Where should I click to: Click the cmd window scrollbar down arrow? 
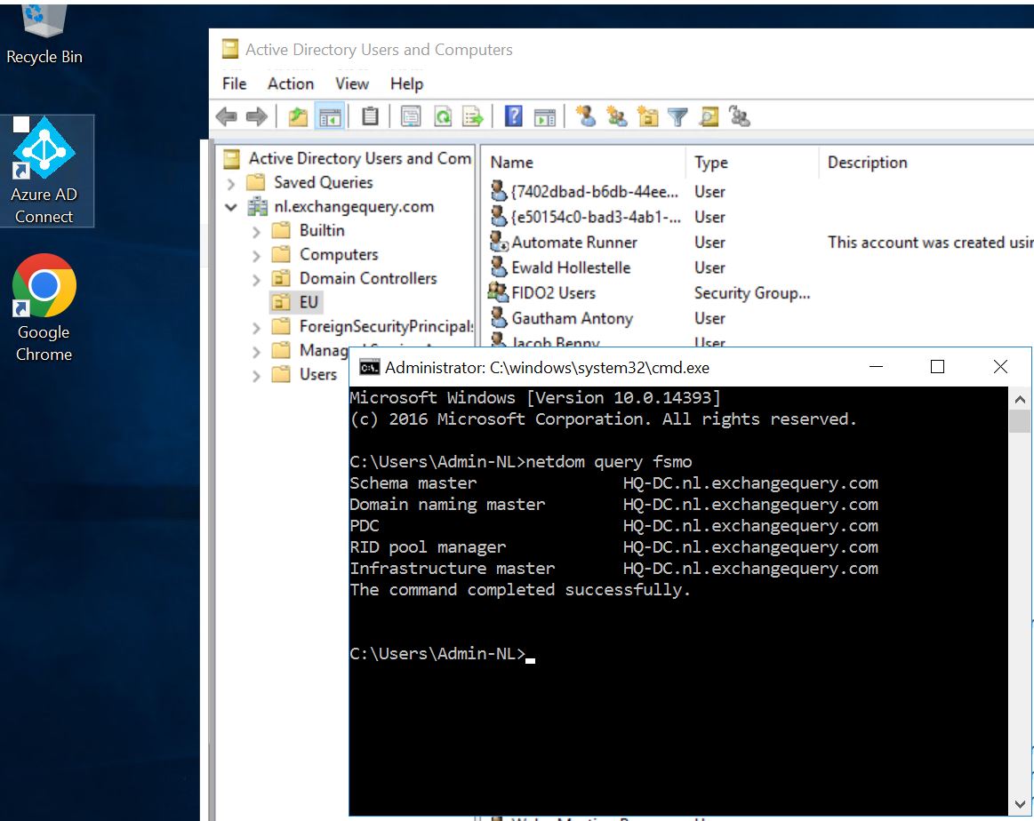coord(1020,803)
